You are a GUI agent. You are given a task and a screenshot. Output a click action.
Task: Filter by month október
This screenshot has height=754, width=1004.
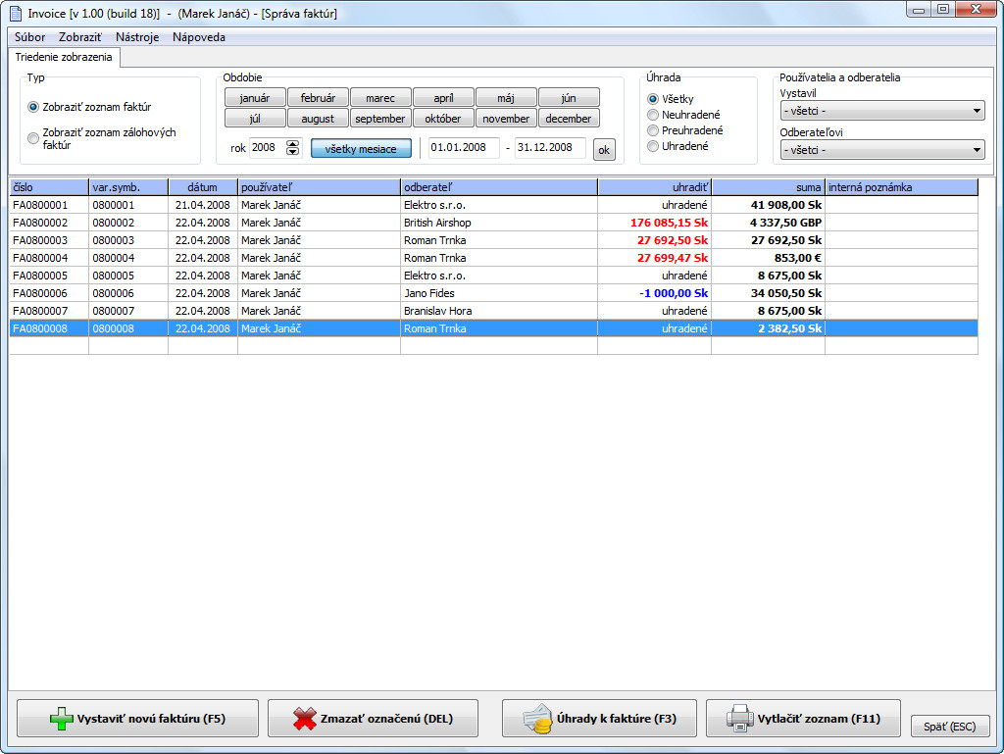pyautogui.click(x=443, y=119)
